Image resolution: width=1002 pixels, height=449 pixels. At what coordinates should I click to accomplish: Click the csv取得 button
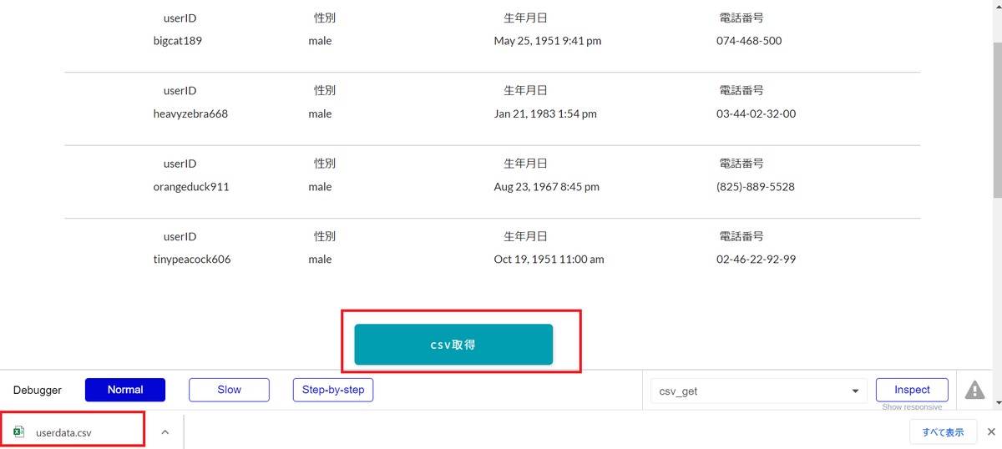[453, 344]
